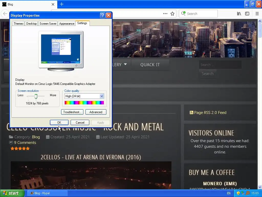
Task: Click the page scrollbar down arrow
Action: click(260, 187)
